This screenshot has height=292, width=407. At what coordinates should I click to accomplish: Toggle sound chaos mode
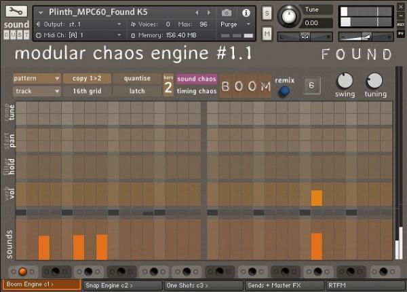coord(197,79)
